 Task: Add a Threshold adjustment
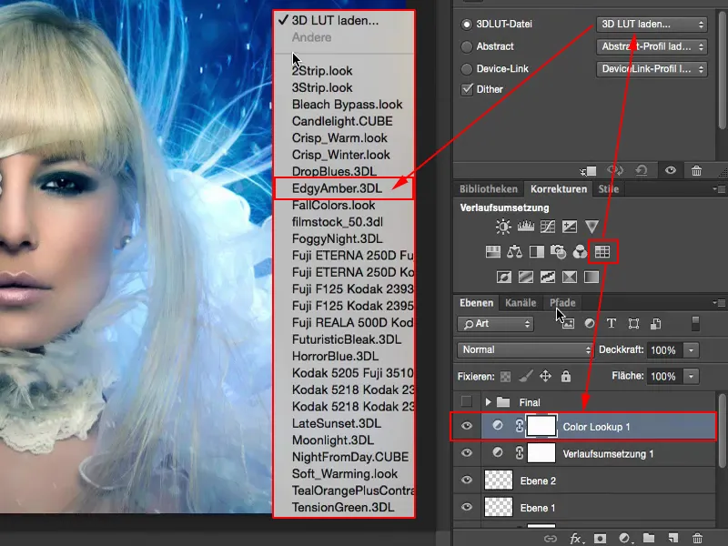coord(548,278)
